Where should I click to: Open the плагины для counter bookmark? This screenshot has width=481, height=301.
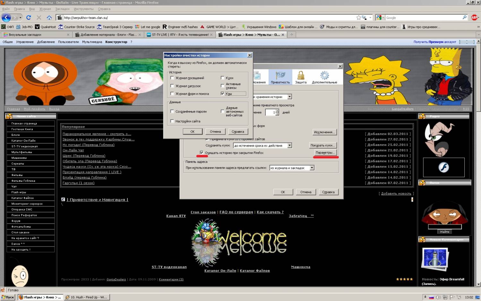[x=380, y=27]
